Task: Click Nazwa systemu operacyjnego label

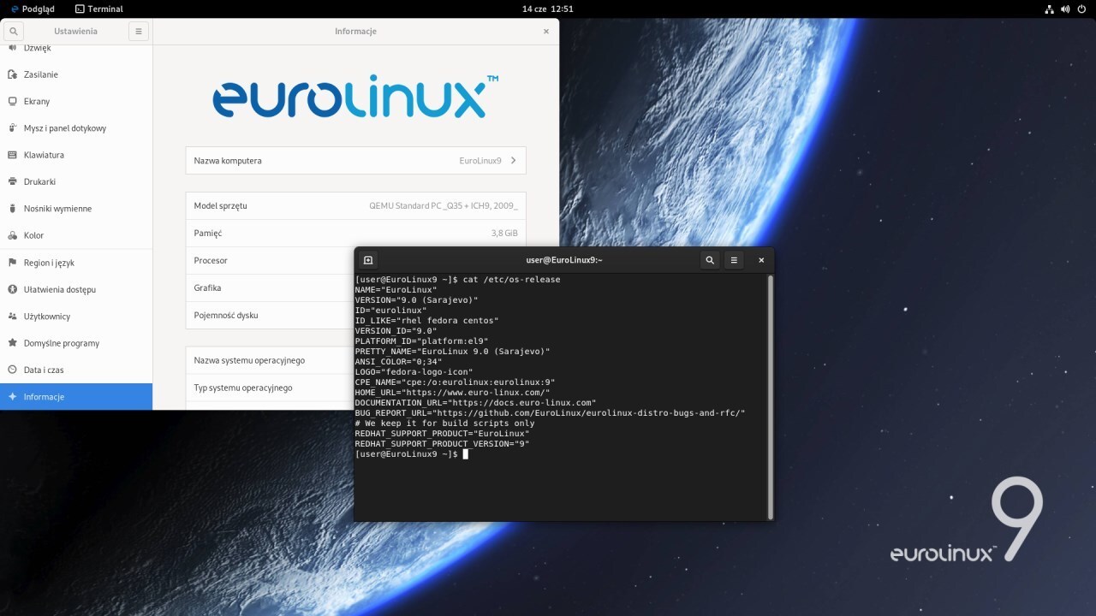Action: [x=249, y=360]
